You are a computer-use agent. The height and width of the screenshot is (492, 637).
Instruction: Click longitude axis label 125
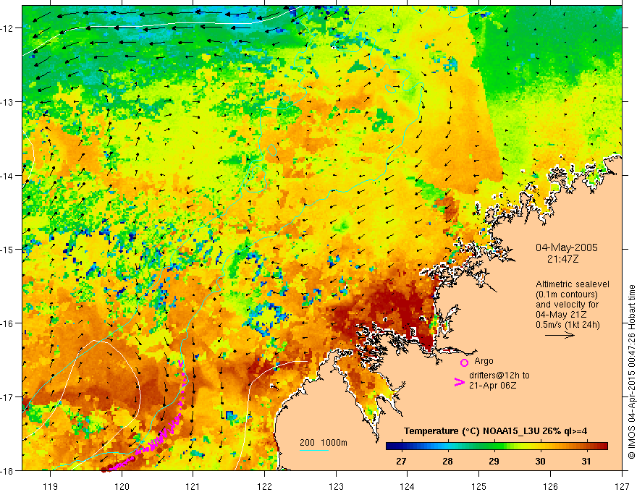[x=479, y=486]
